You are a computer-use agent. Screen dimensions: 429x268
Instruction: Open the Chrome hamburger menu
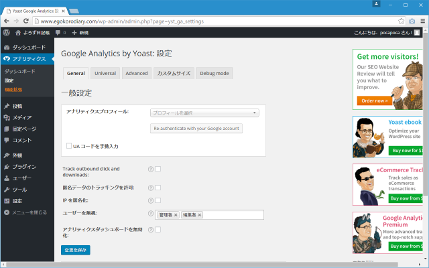[x=423, y=21]
